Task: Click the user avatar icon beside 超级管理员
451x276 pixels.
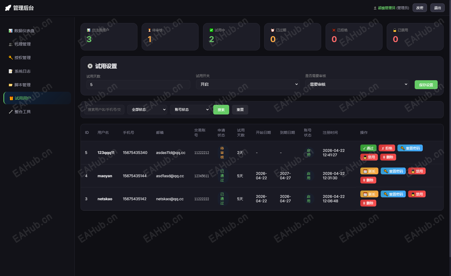Action: coord(375,8)
